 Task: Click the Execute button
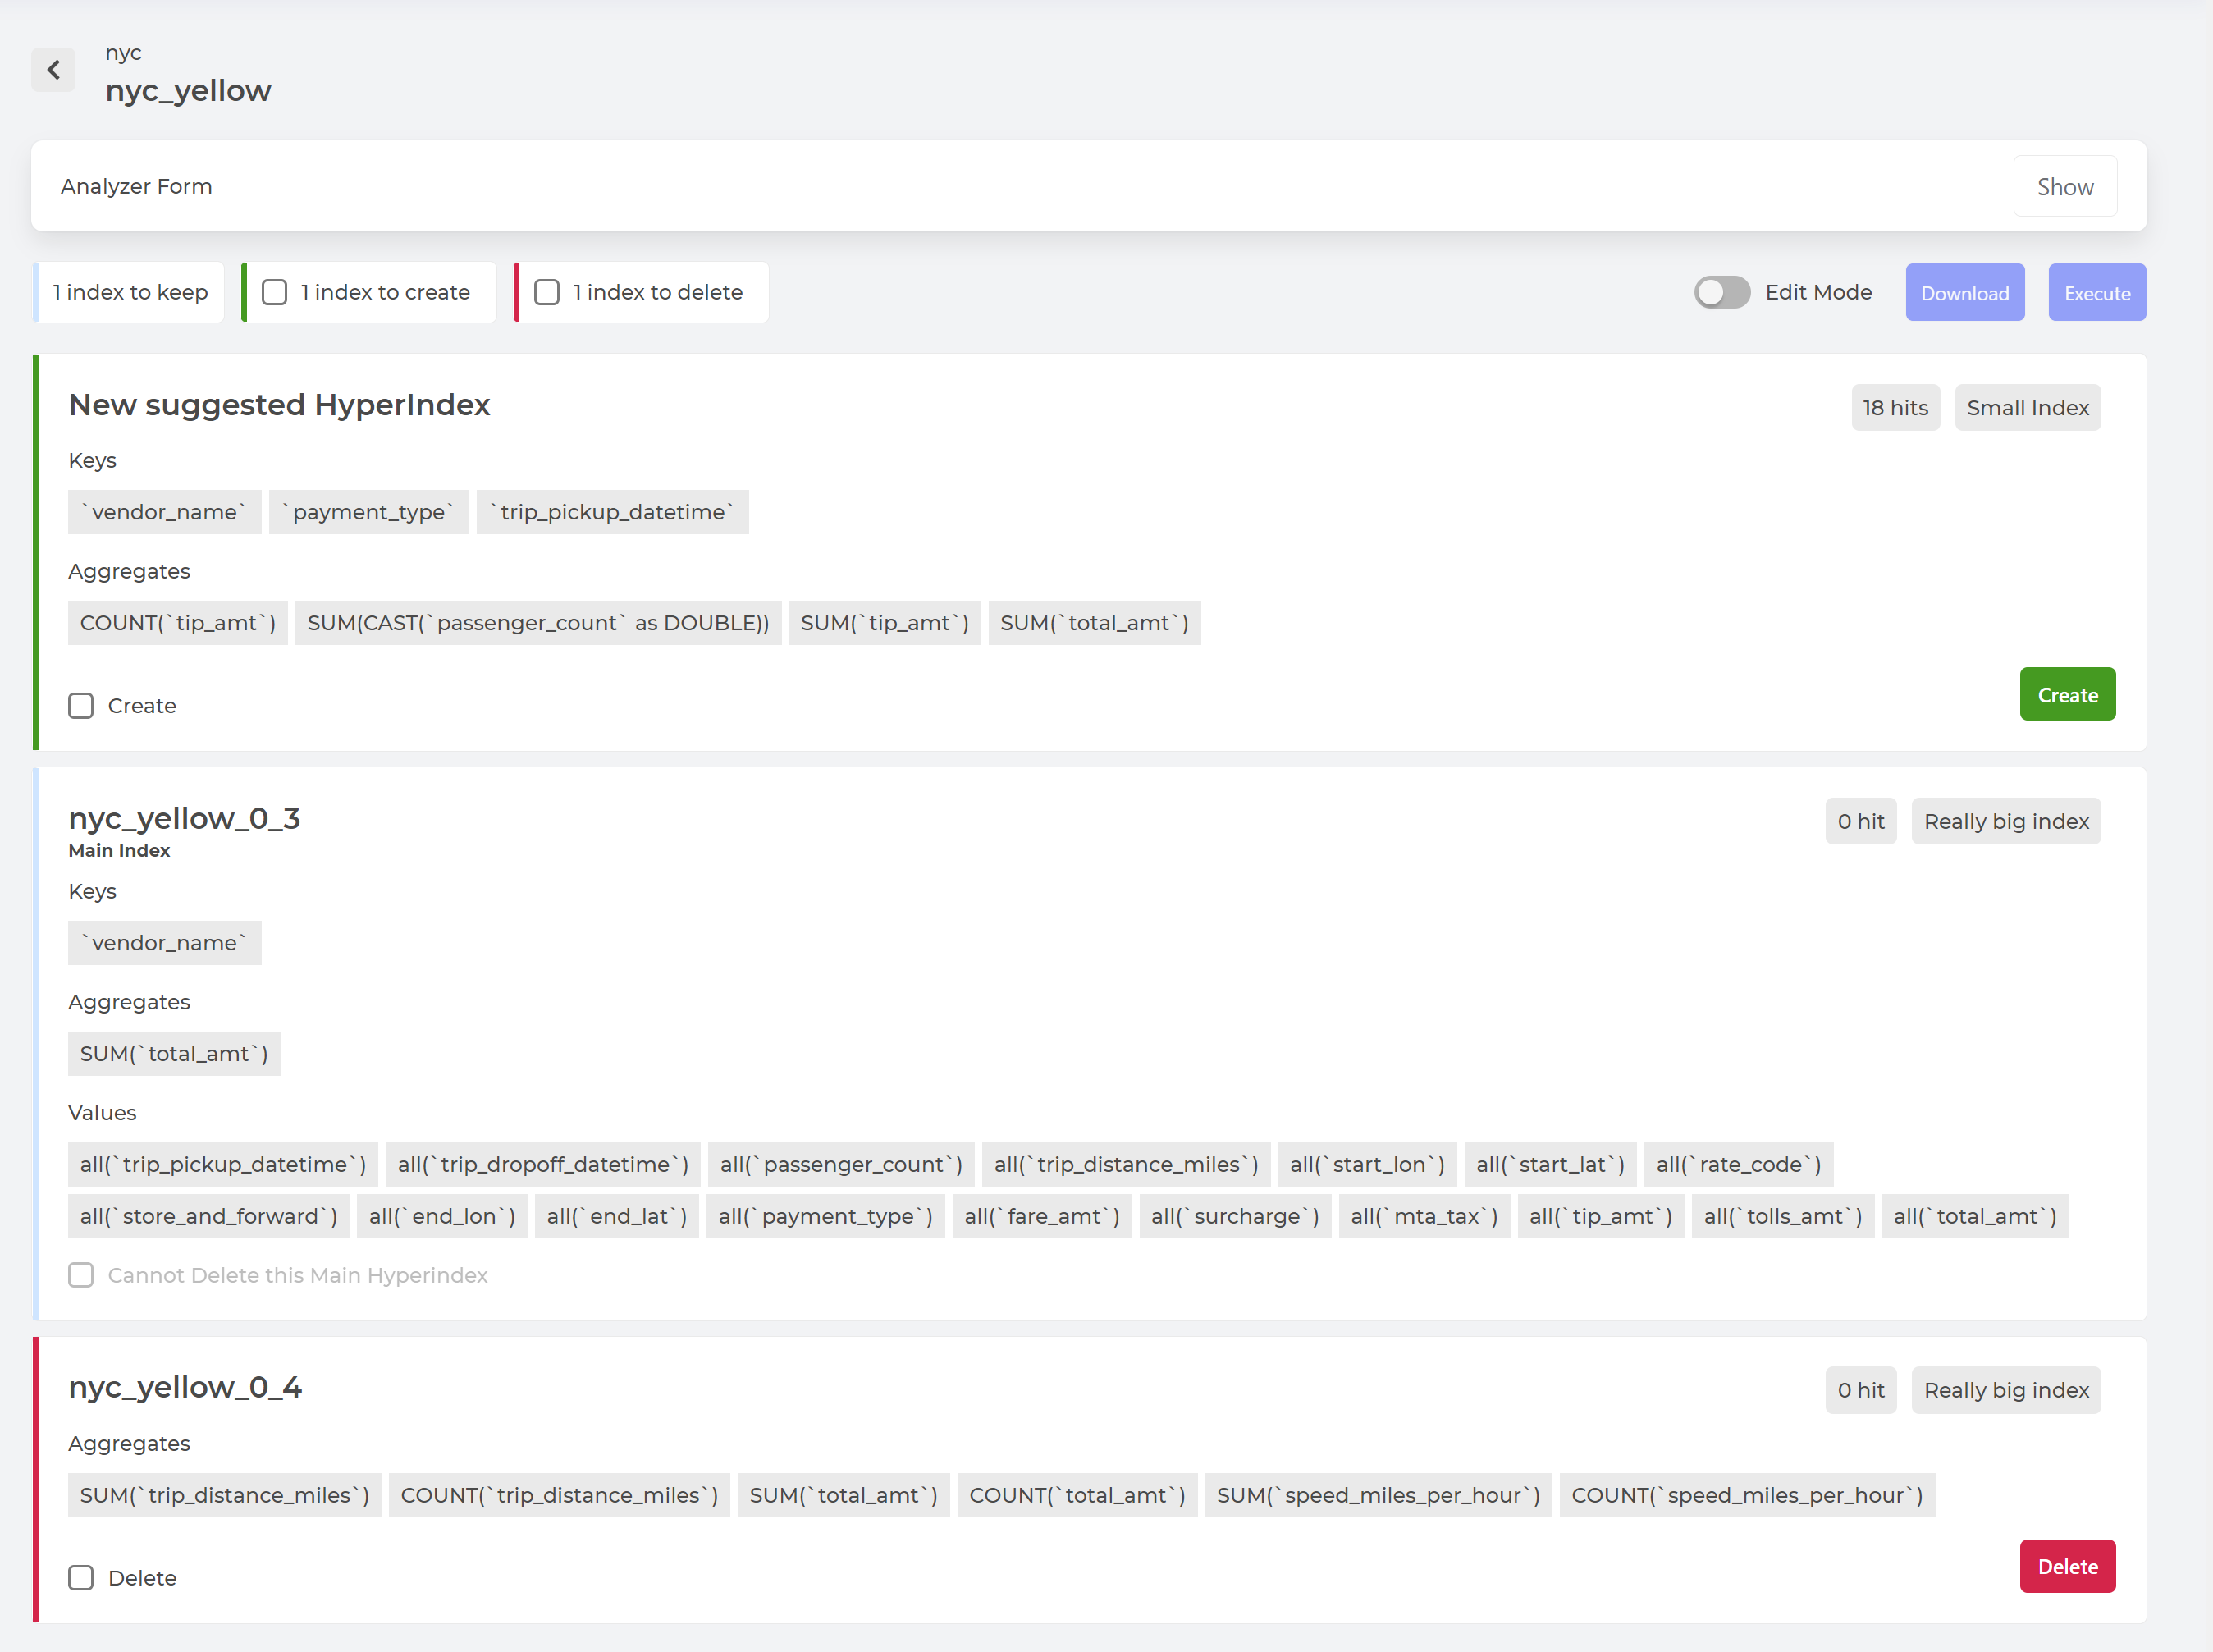(x=2097, y=293)
